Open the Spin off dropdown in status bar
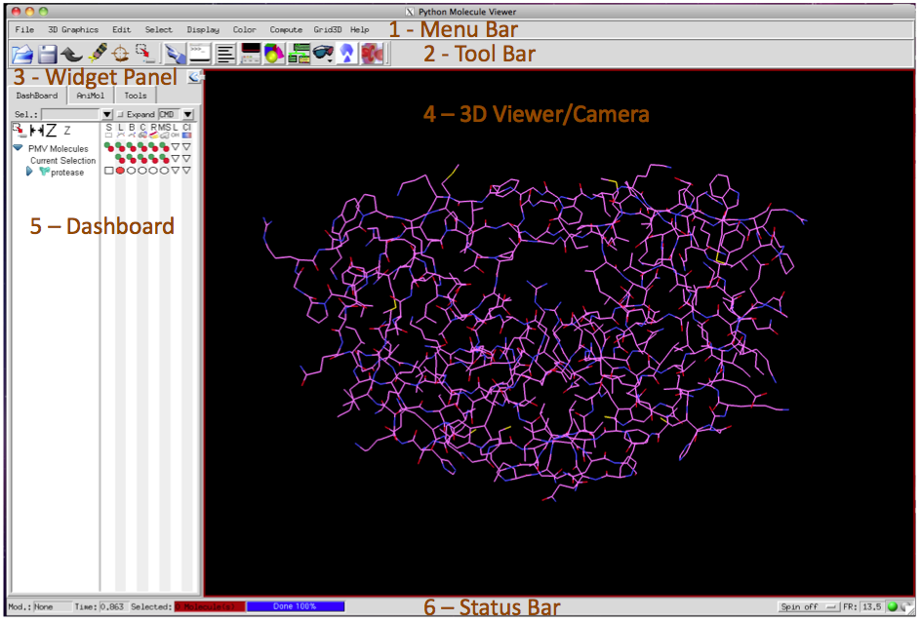The image size is (921, 622). (809, 606)
